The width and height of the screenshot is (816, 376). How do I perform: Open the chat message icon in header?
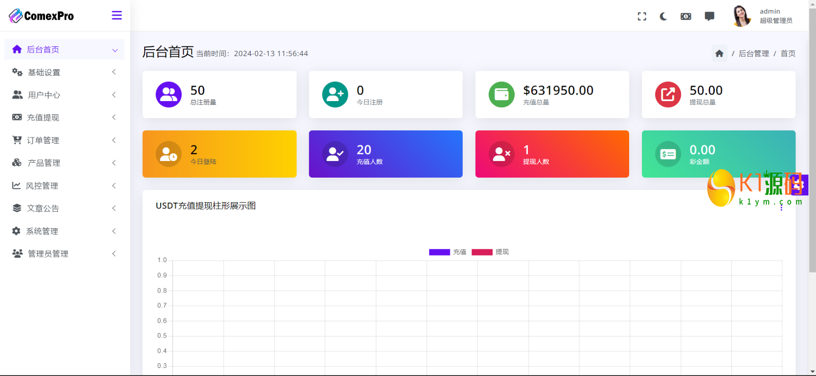(x=709, y=17)
